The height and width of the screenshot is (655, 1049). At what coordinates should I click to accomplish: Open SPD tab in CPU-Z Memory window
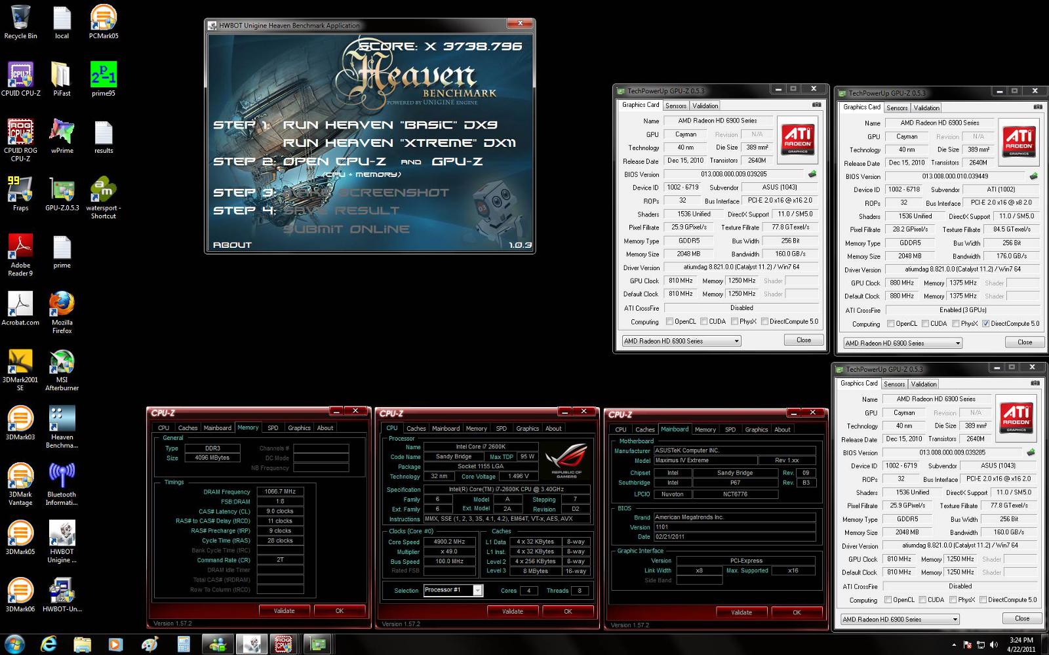click(273, 427)
